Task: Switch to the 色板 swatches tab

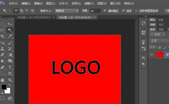Action: click(x=161, y=20)
